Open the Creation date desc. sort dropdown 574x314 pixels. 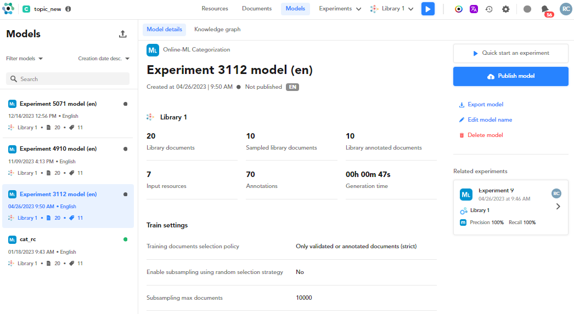pos(104,59)
